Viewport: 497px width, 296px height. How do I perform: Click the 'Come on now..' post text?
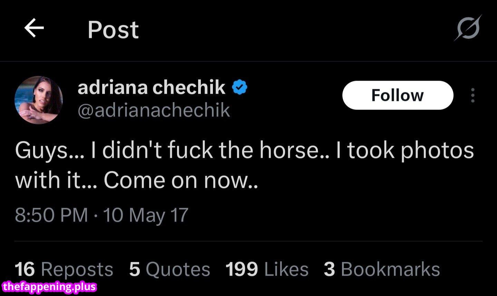[x=181, y=180]
